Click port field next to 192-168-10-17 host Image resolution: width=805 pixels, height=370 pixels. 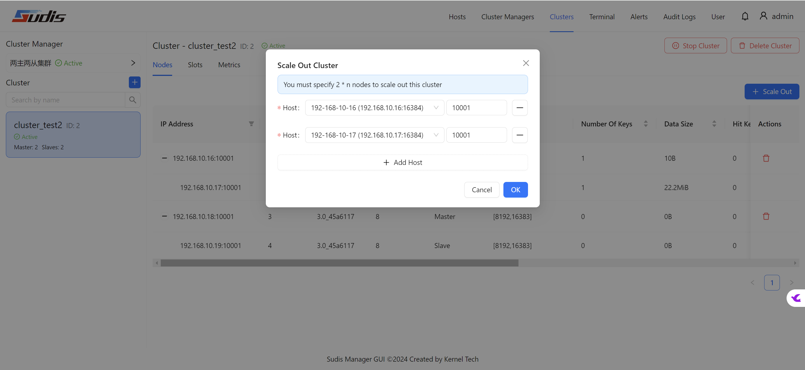(476, 135)
